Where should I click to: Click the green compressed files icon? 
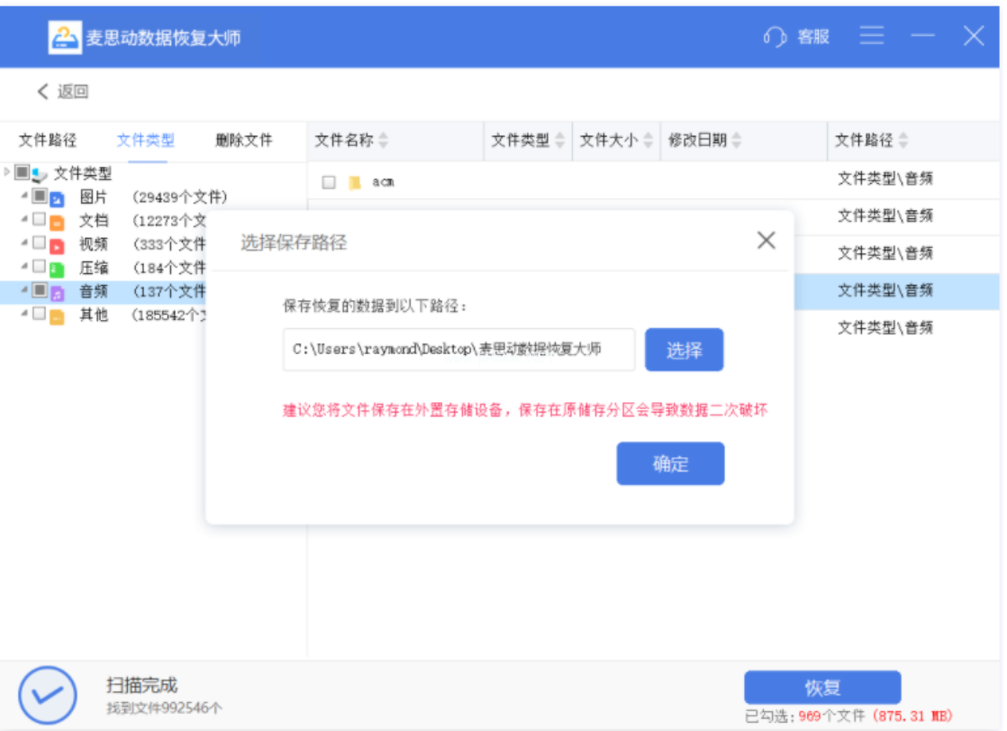click(57, 269)
